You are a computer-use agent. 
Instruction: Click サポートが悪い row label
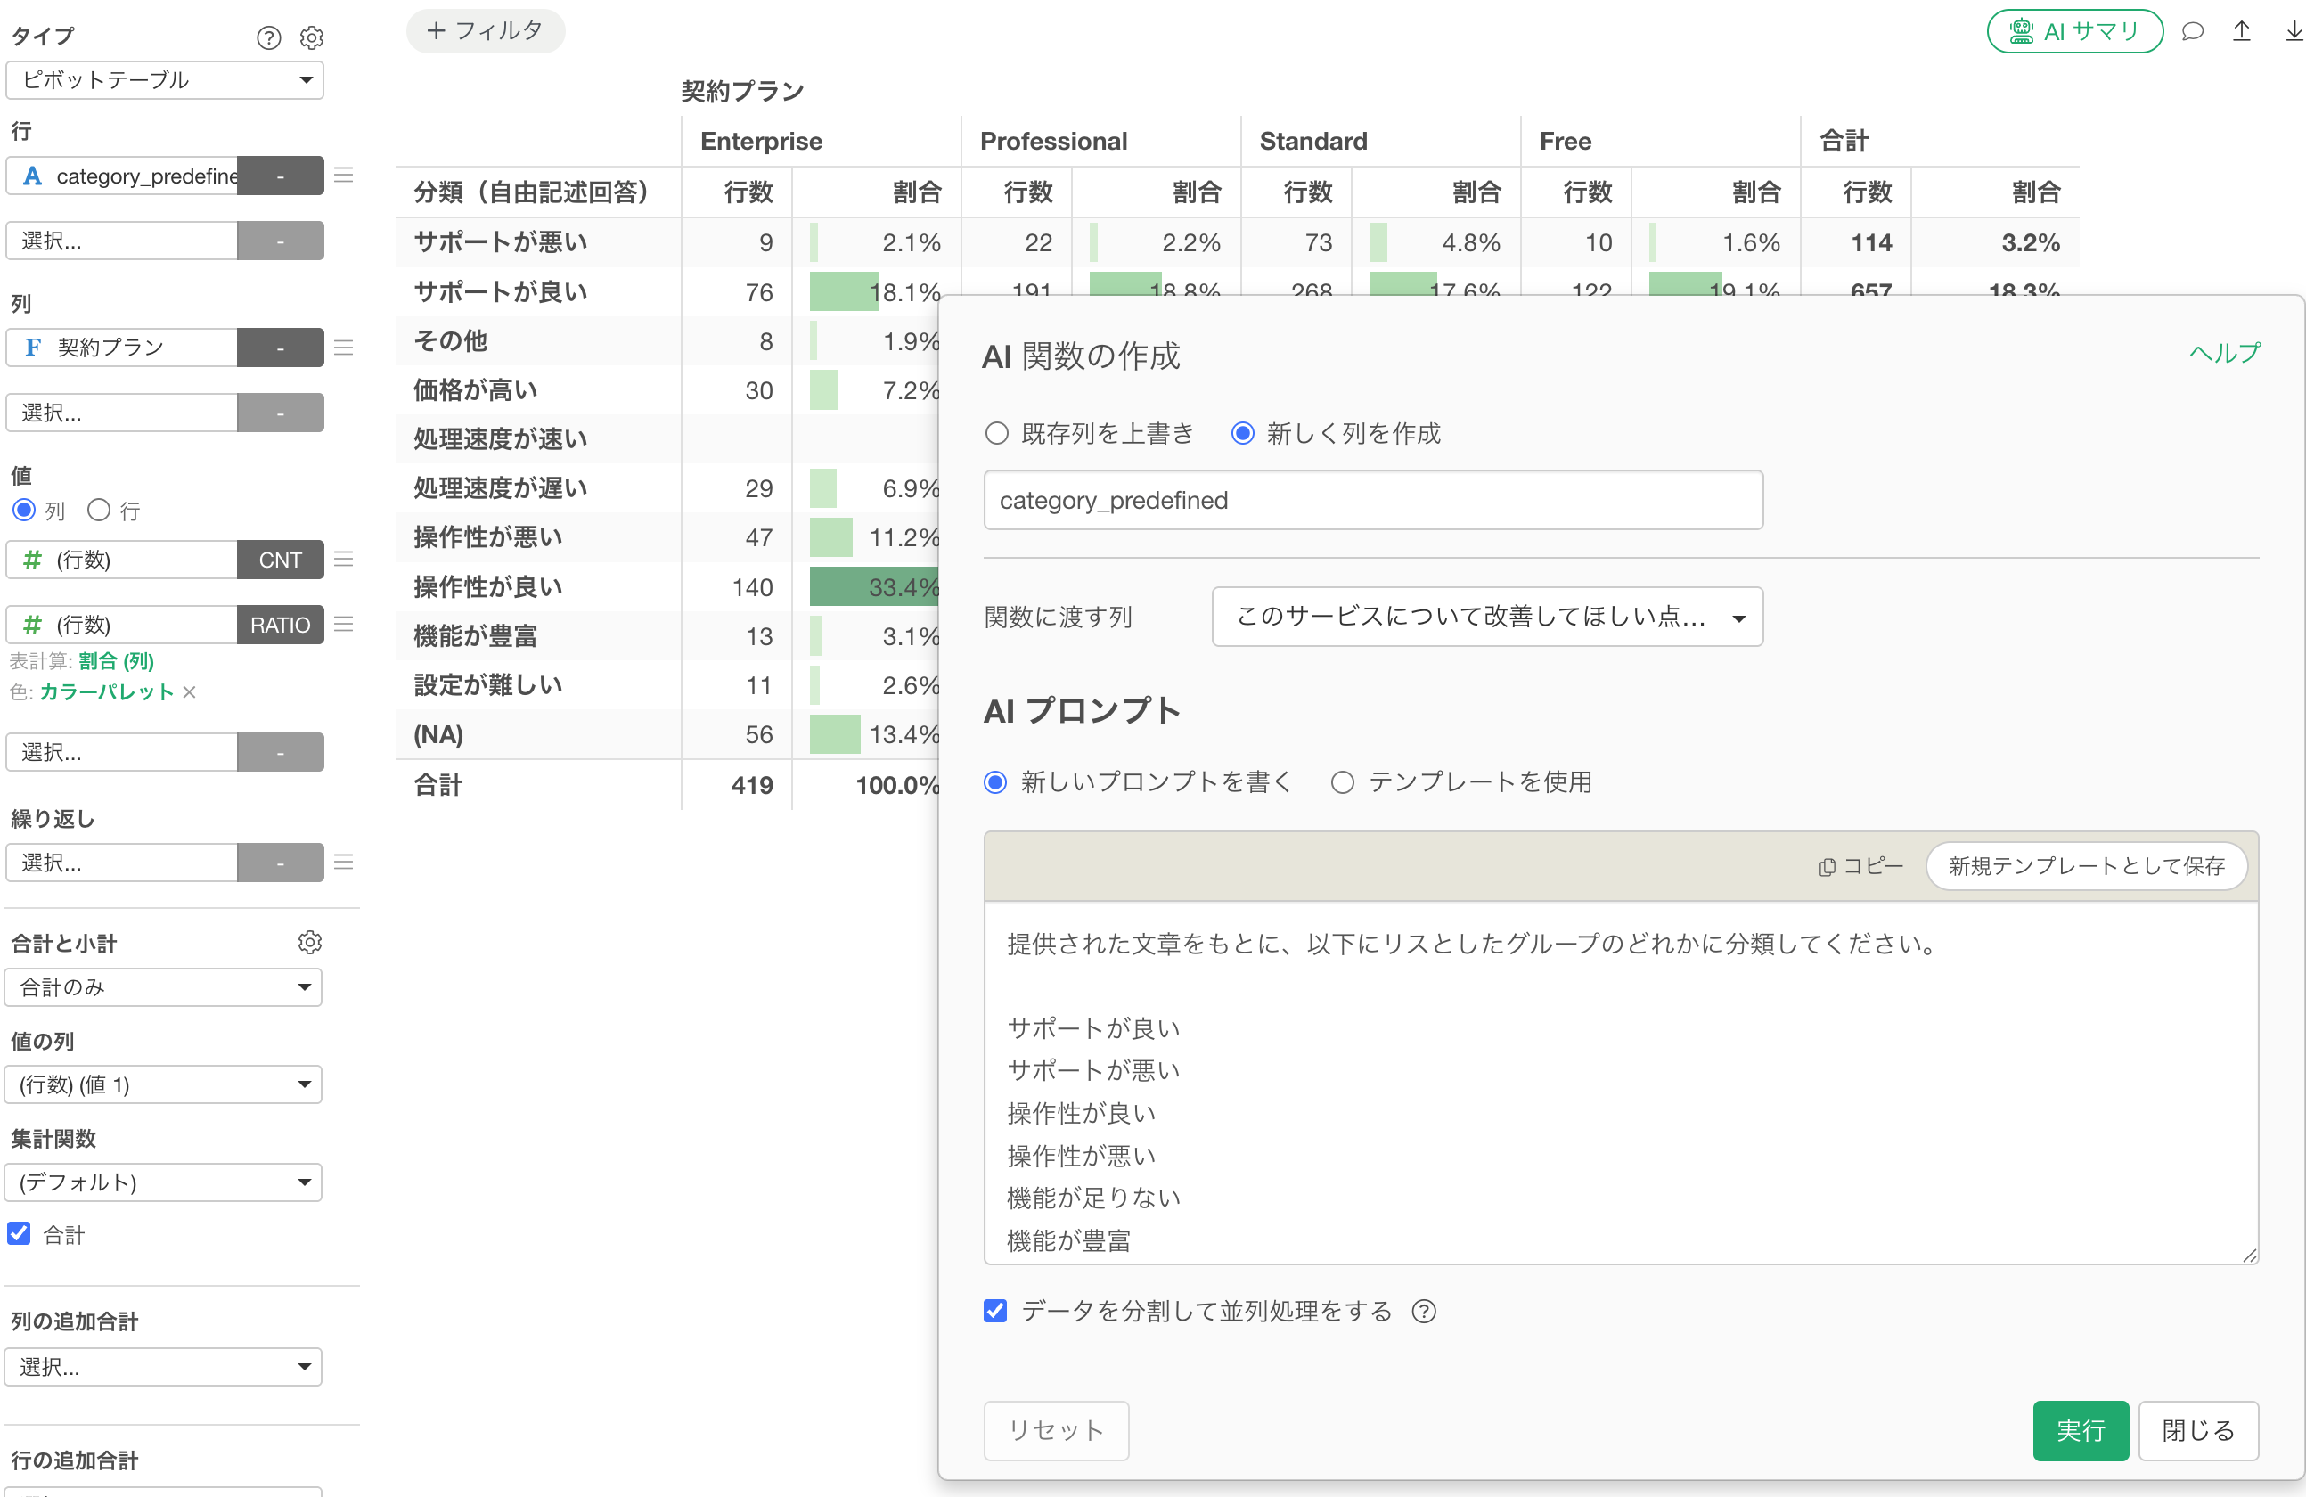[x=500, y=241]
